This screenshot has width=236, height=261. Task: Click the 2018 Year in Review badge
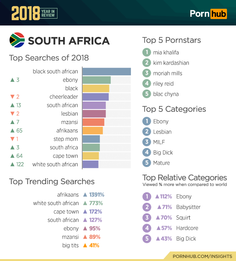coord(34,13)
